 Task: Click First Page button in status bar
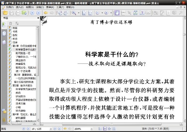[x=24, y=129]
